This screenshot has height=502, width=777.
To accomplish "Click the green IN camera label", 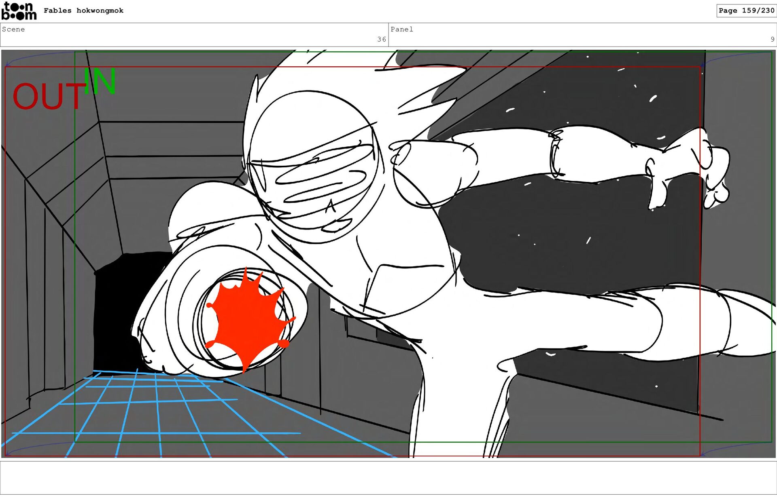I will point(100,81).
